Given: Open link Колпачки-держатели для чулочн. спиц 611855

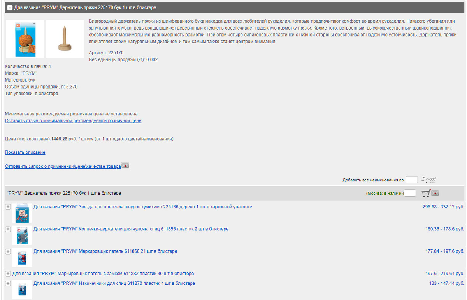Looking at the screenshot, I should [x=131, y=229].
